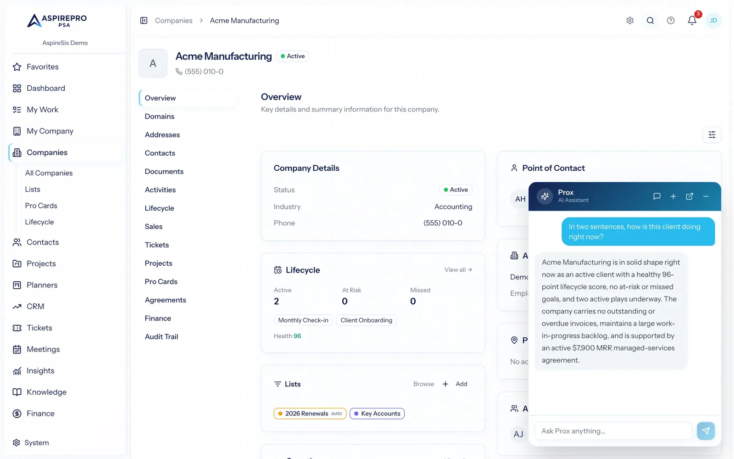The image size is (734, 459).
Task: Start new Prox chat with plus icon
Action: point(673,196)
